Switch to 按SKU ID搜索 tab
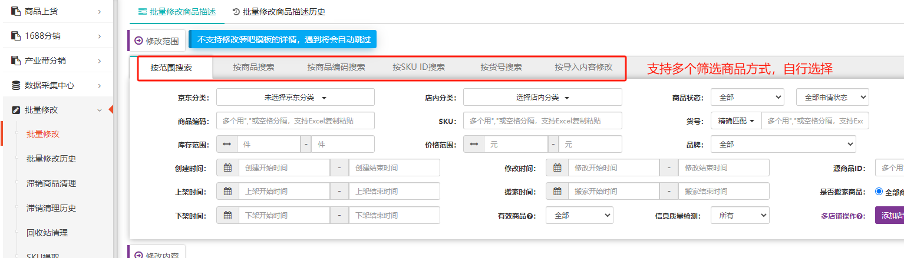The width and height of the screenshot is (904, 258). [418, 68]
